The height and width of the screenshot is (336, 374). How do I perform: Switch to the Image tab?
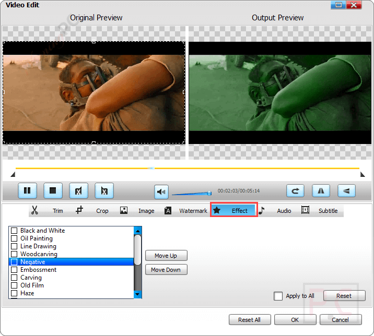click(146, 211)
